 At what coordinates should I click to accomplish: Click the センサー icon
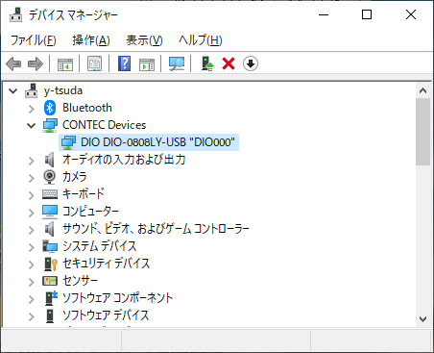pyautogui.click(x=50, y=281)
